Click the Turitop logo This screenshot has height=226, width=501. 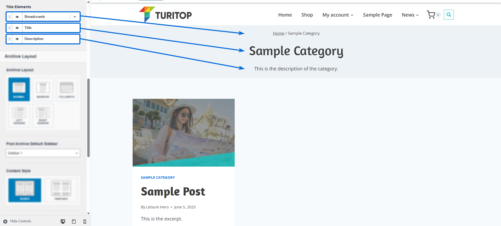click(x=165, y=15)
